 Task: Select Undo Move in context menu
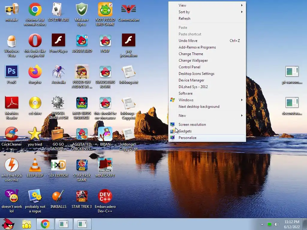pyautogui.click(x=207, y=41)
